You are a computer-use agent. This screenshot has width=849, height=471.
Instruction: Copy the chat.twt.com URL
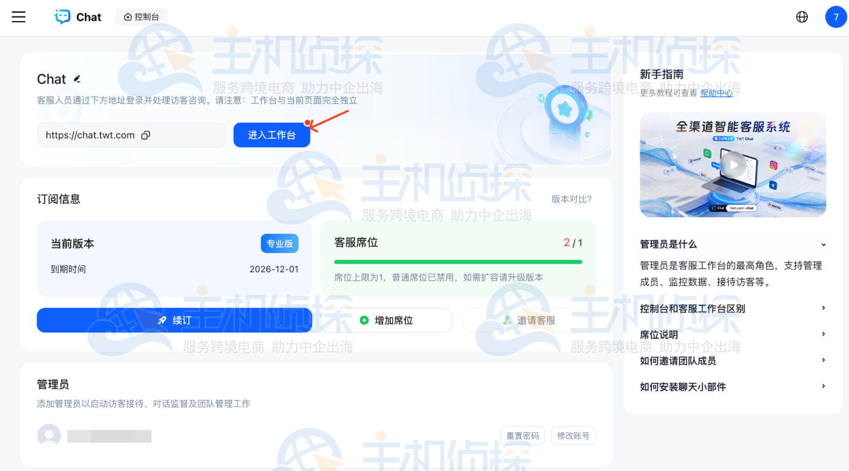coord(146,135)
